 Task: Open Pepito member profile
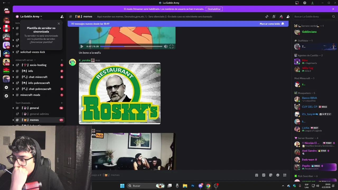314,167
